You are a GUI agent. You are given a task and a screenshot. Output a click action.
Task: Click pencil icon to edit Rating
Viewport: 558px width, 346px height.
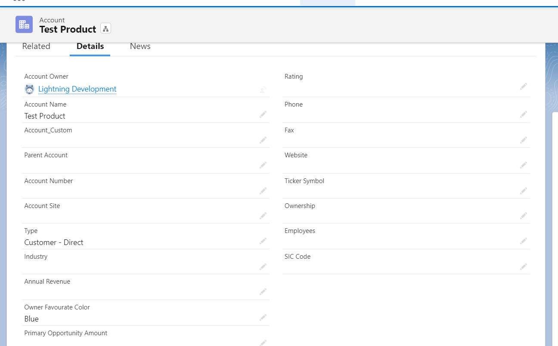pos(523,86)
